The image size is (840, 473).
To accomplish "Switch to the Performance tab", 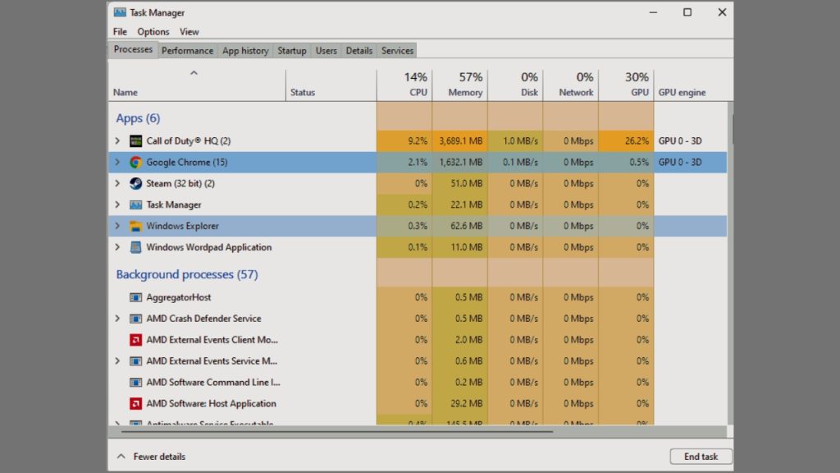I will click(x=188, y=50).
